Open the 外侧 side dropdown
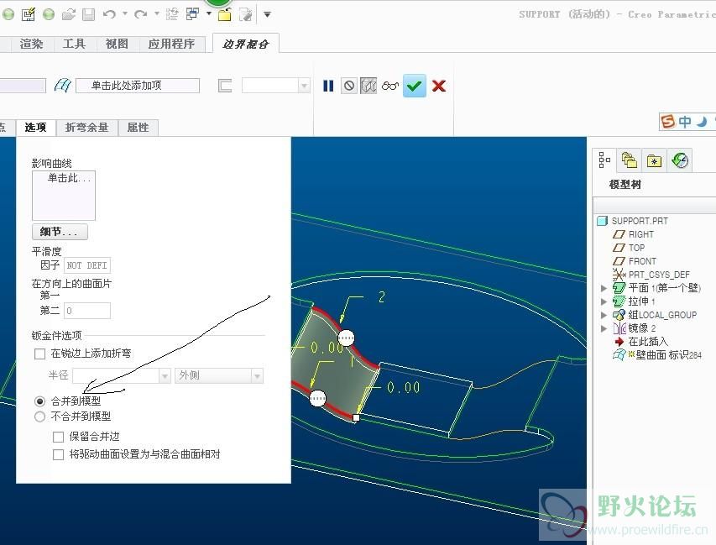Image resolution: width=716 pixels, height=545 pixels. 257,376
